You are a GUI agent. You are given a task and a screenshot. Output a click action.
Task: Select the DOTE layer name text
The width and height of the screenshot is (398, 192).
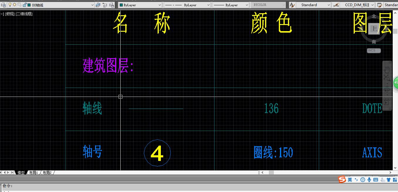(372, 109)
